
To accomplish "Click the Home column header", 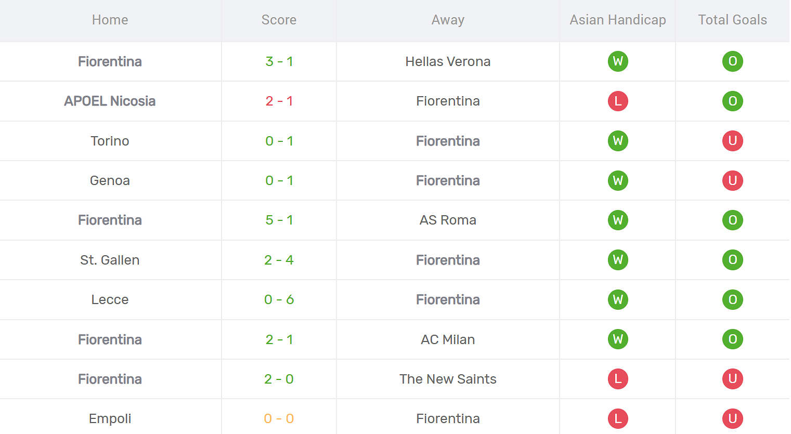I will coord(110,20).
